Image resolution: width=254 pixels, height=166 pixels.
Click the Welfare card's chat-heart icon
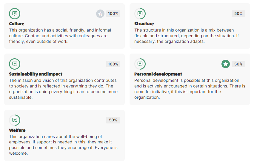tap(15, 120)
